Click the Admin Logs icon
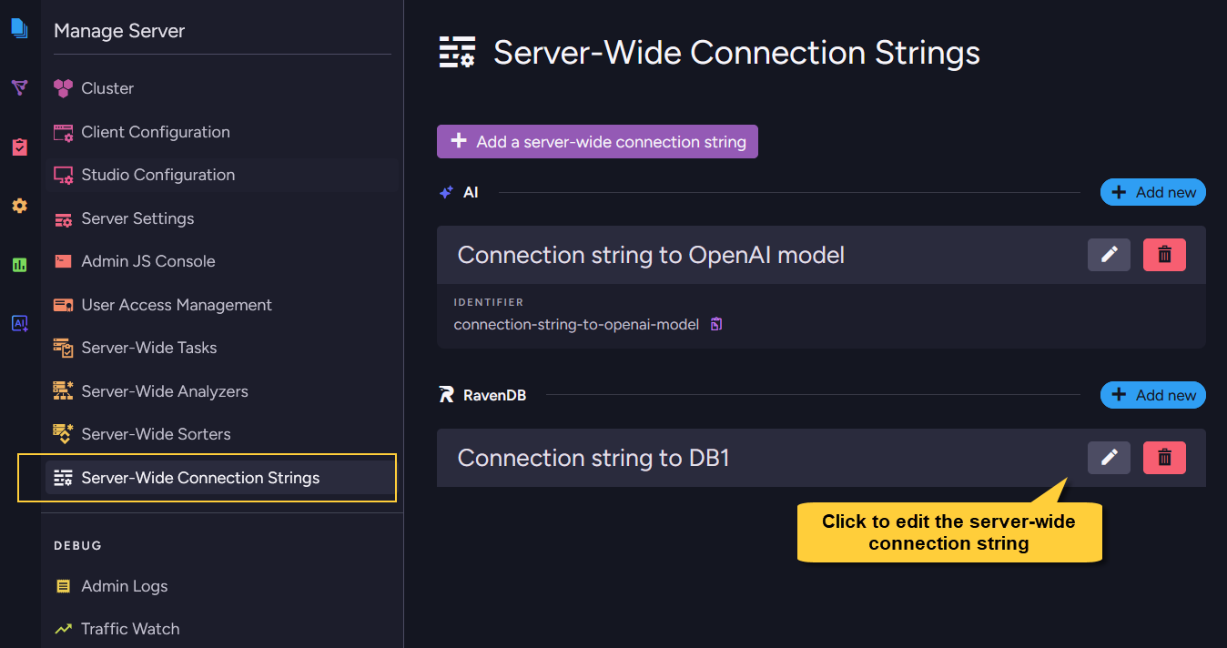Viewport: 1227px width, 648px height. 63,586
